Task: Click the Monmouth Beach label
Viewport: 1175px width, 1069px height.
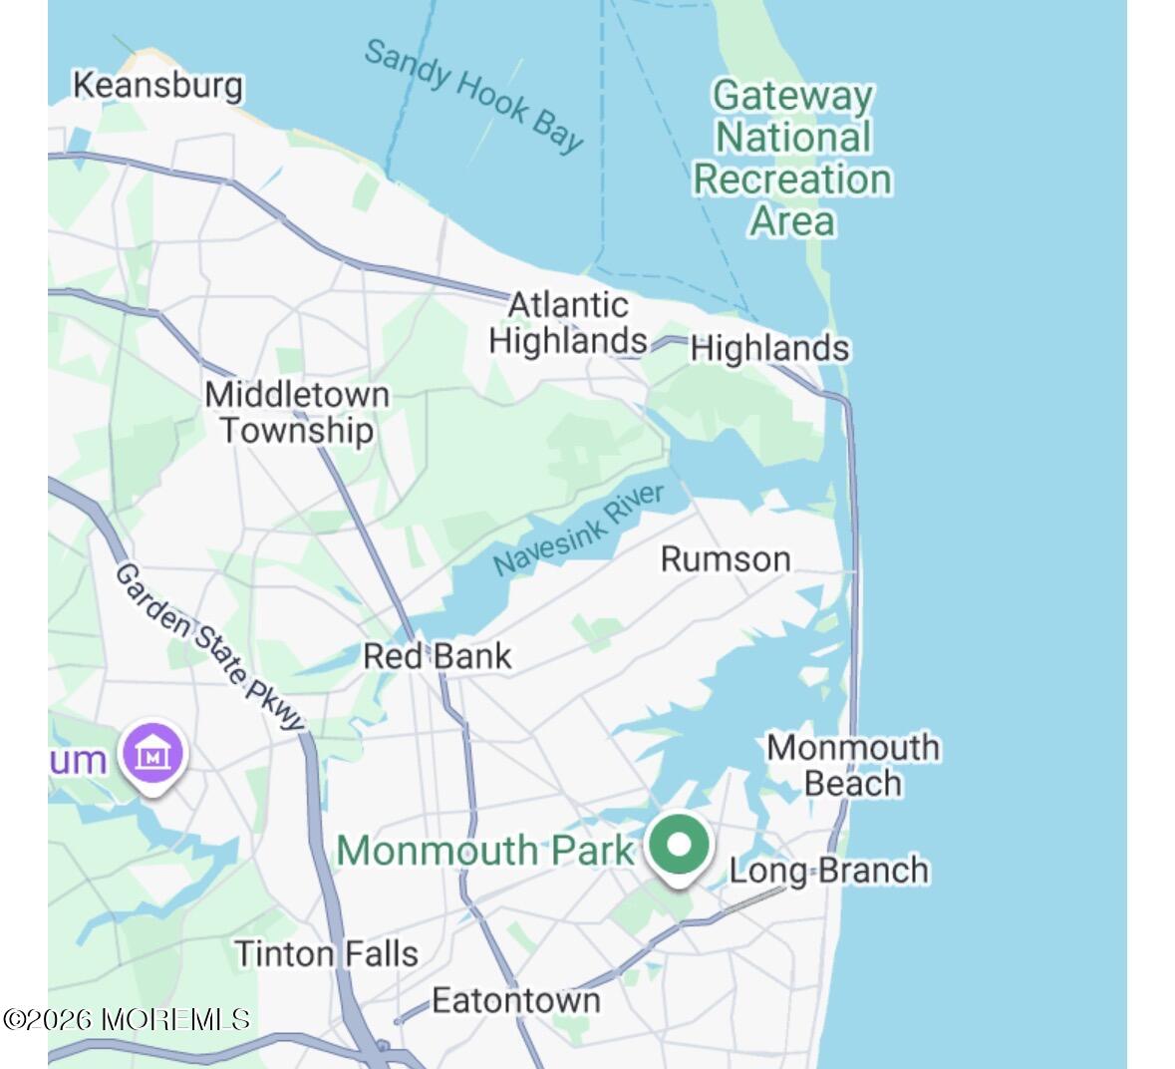Action: (853, 766)
